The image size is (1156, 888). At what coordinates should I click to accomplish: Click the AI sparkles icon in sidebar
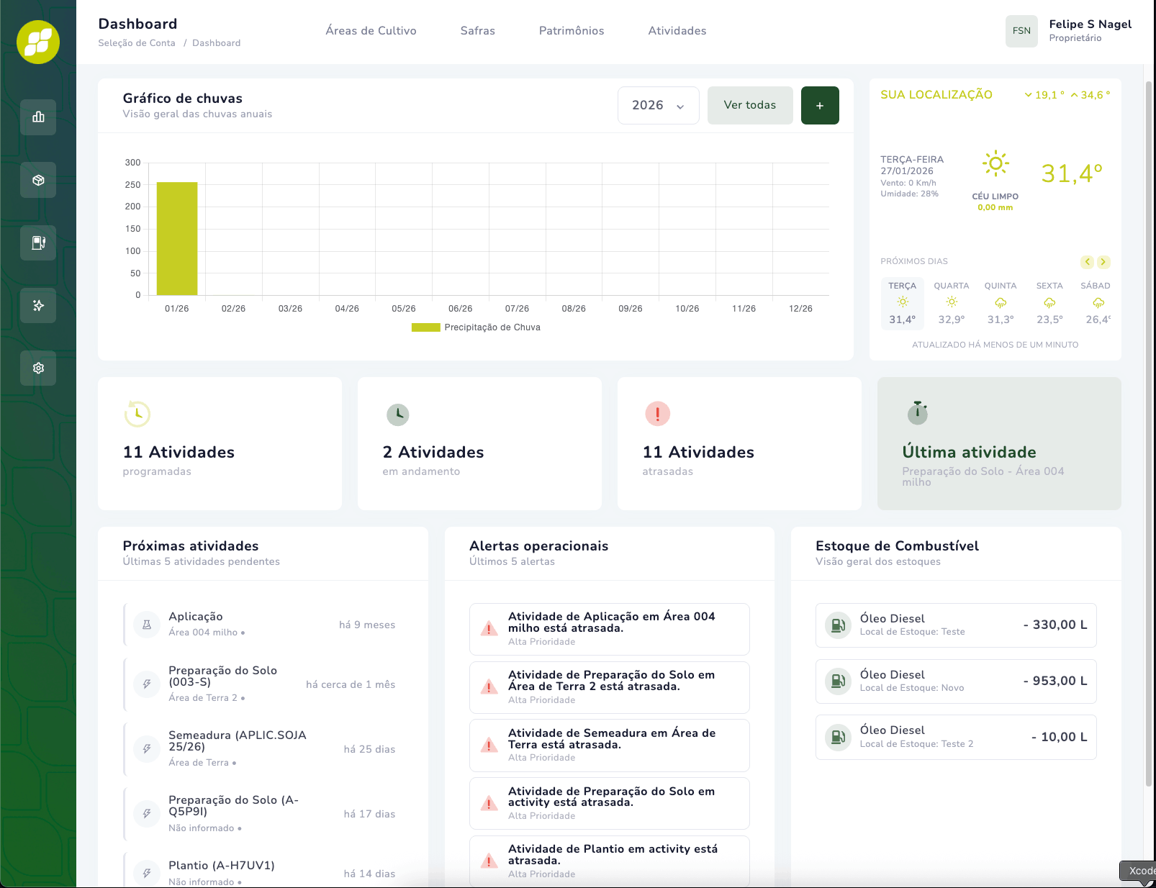37,305
